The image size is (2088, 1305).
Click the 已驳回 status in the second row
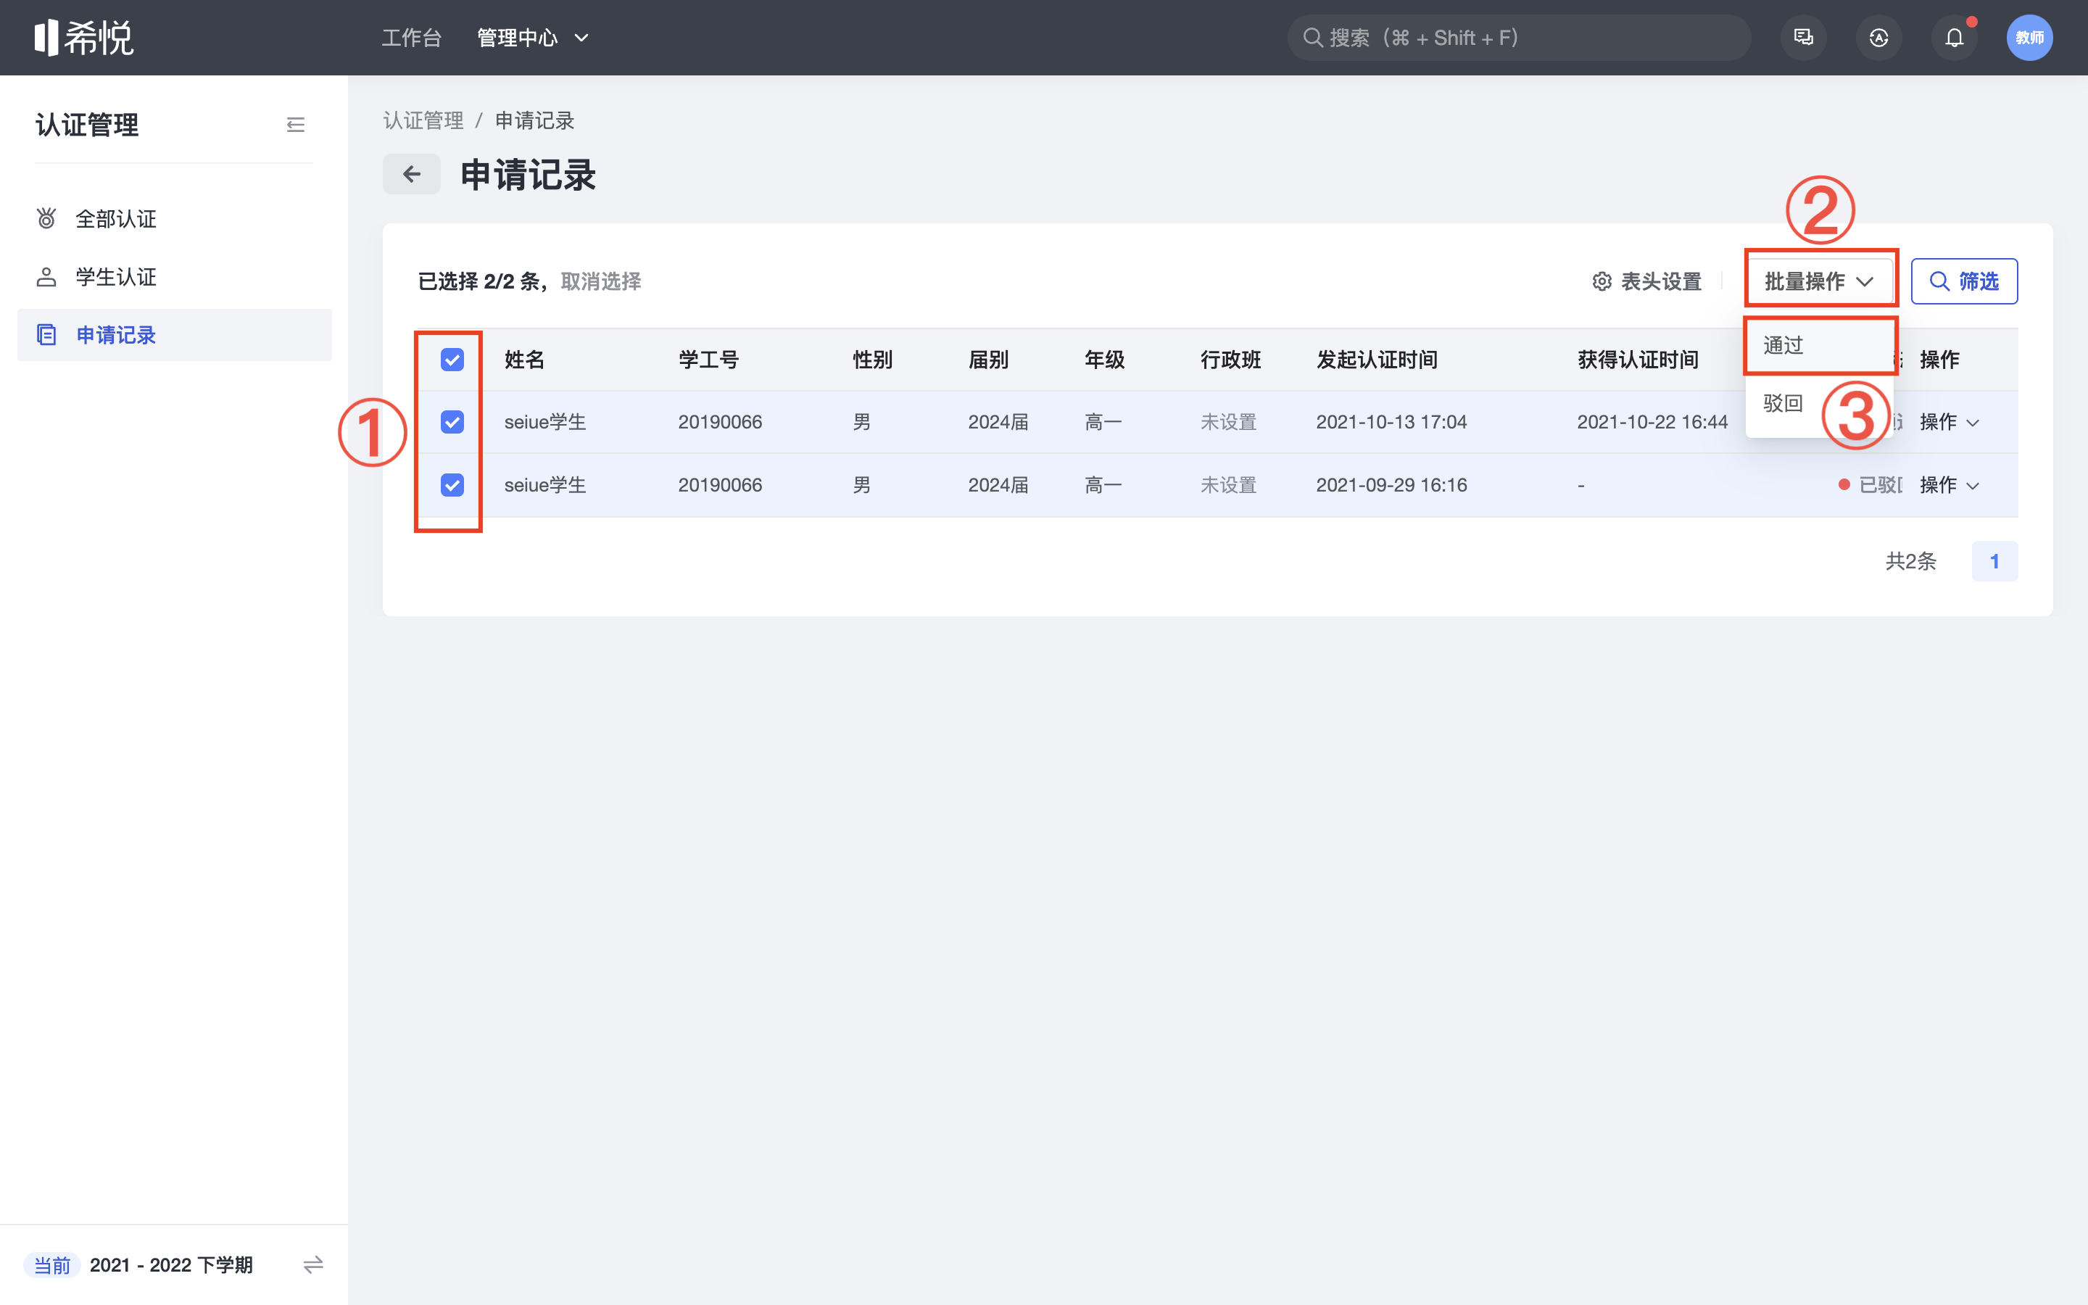[1870, 485]
